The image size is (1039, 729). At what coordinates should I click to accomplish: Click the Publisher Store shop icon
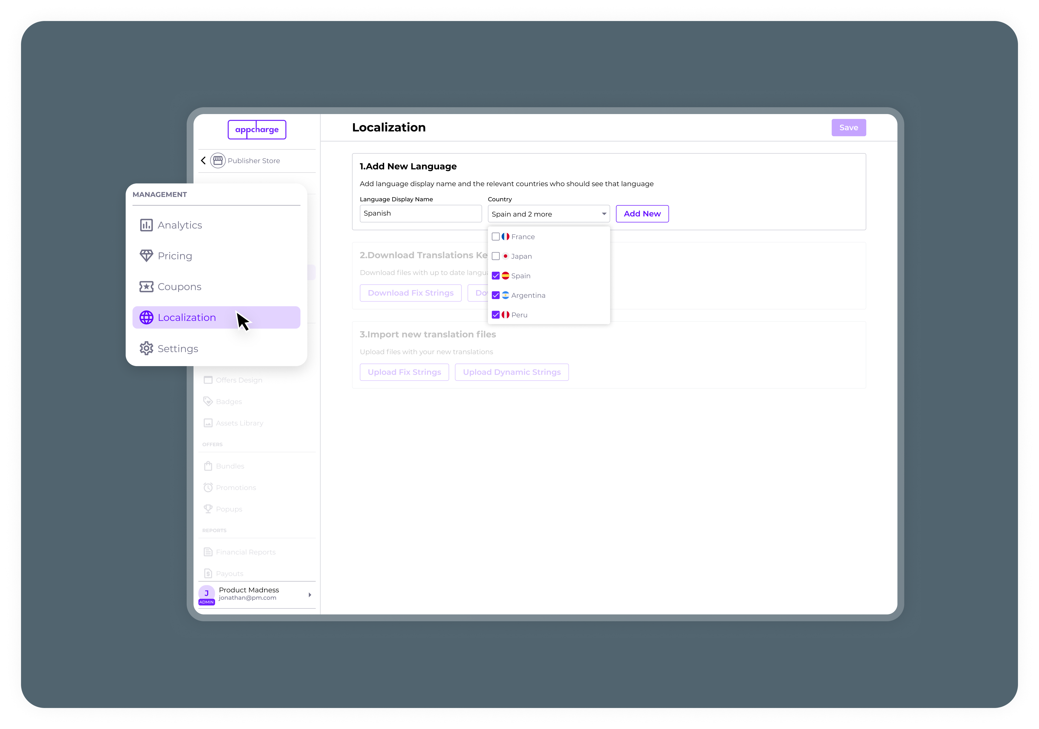pos(218,161)
